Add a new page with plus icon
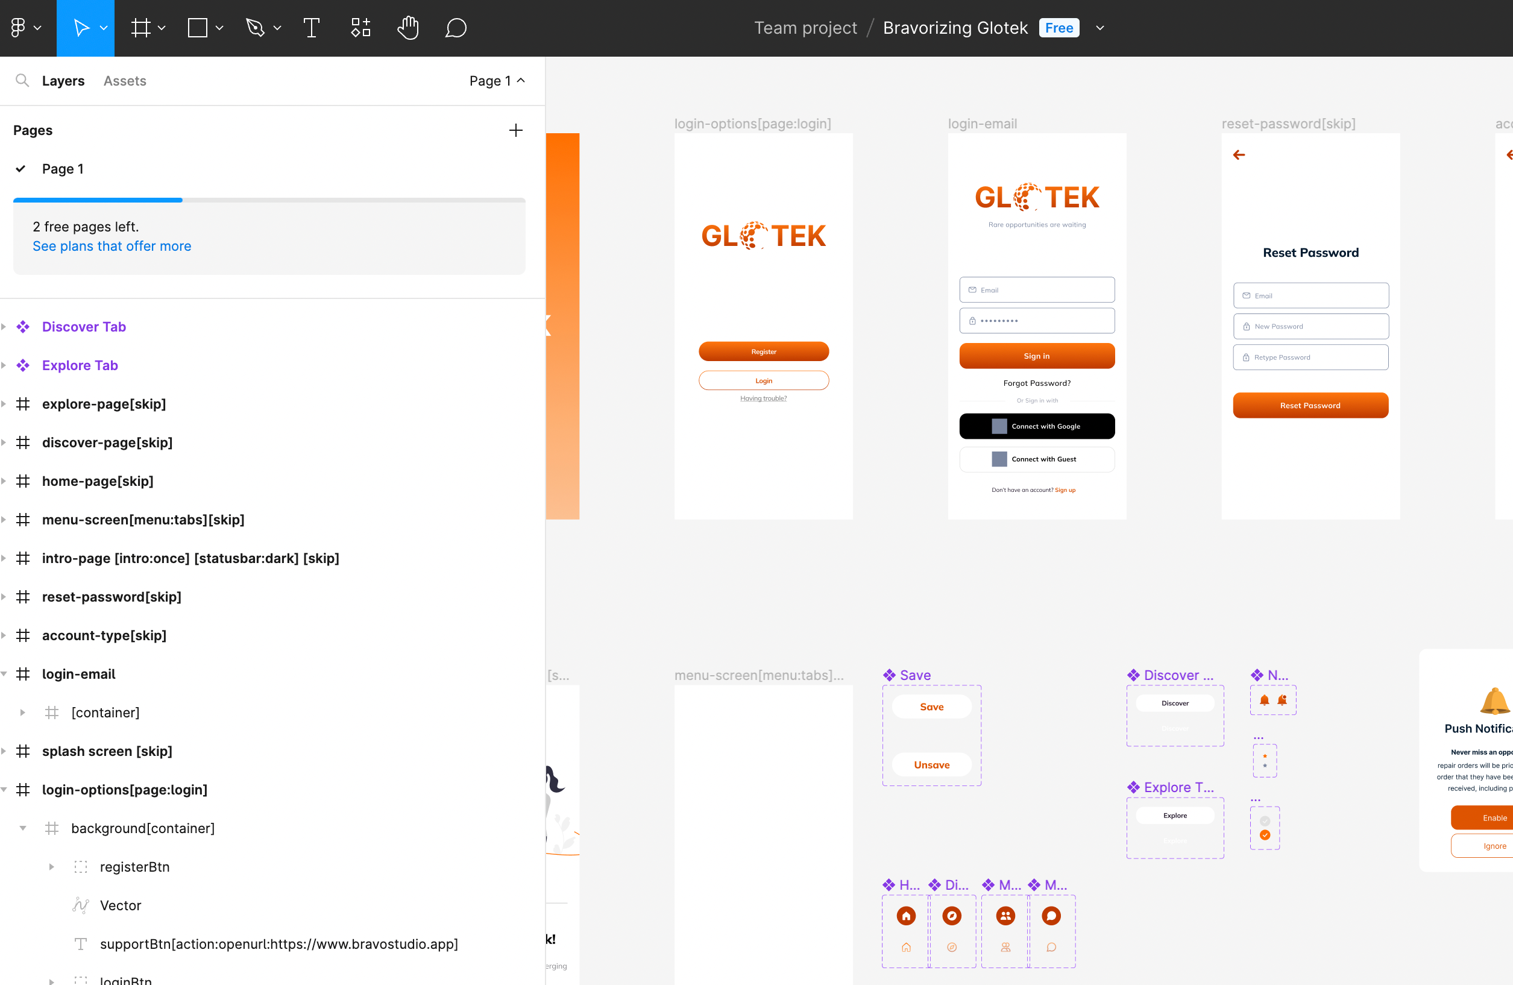This screenshot has height=985, width=1513. click(515, 130)
